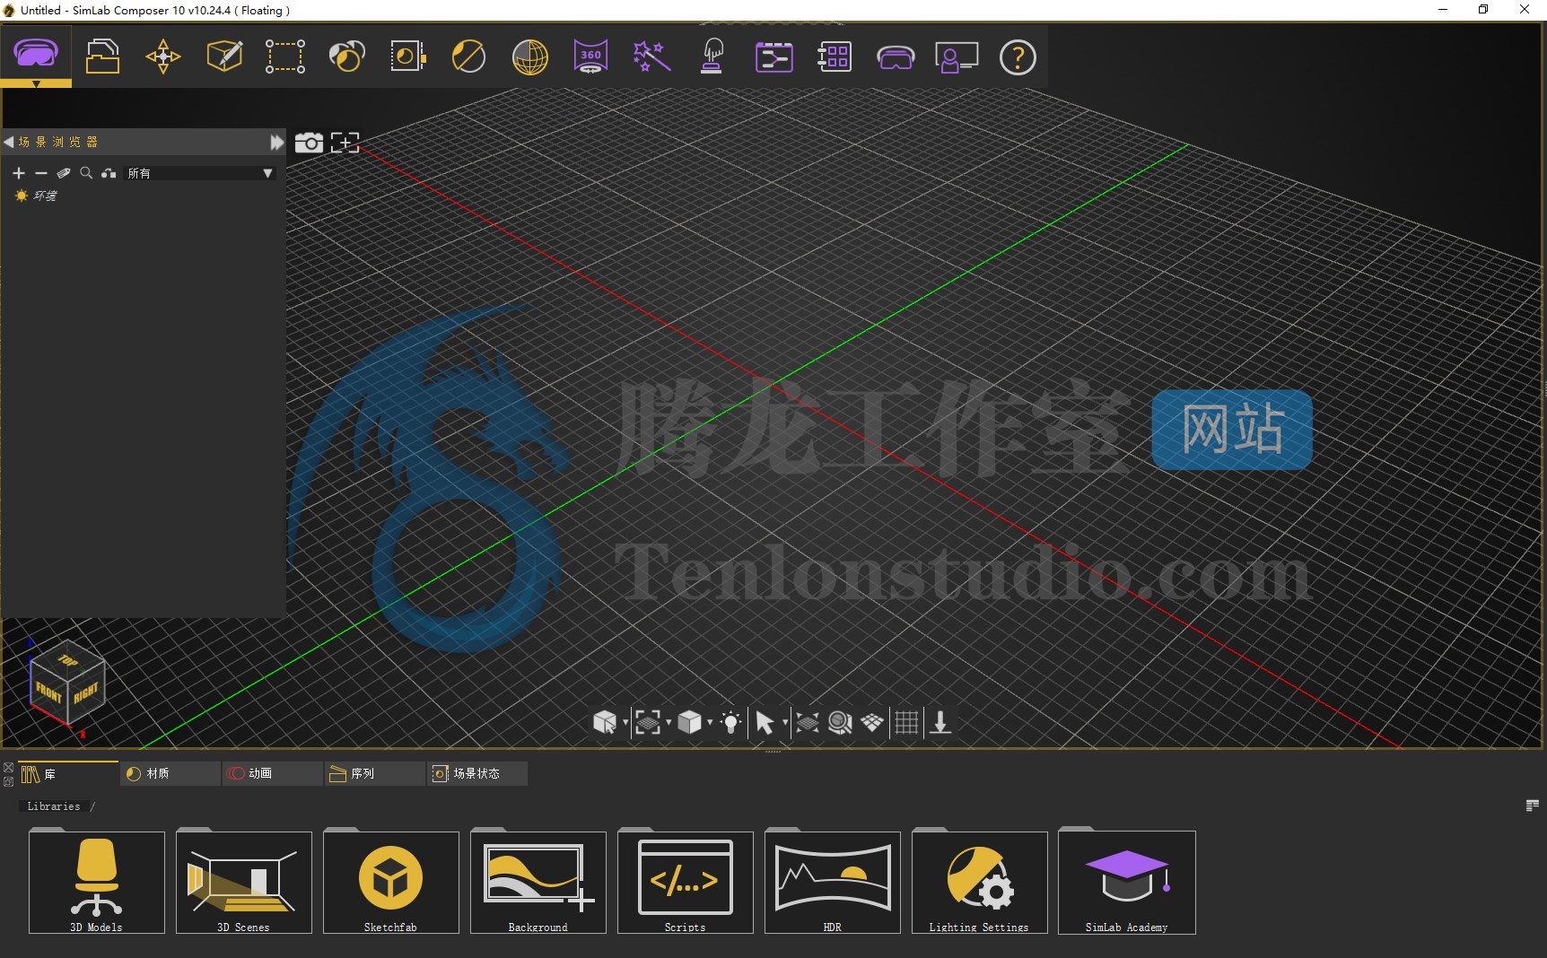Open dropdown arrow beside pointer tool
Screen dimensions: 1547x958
785,722
